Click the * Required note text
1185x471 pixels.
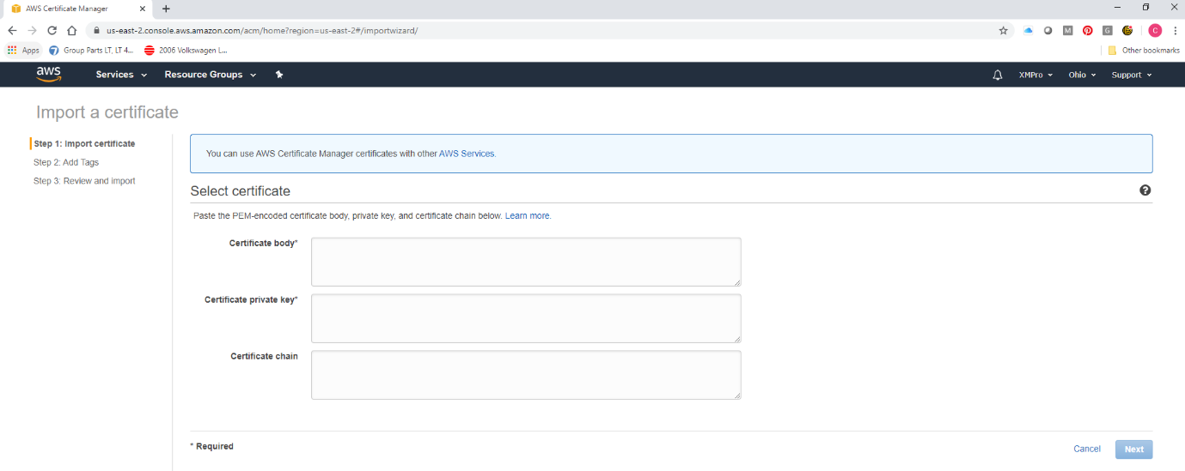(211, 446)
